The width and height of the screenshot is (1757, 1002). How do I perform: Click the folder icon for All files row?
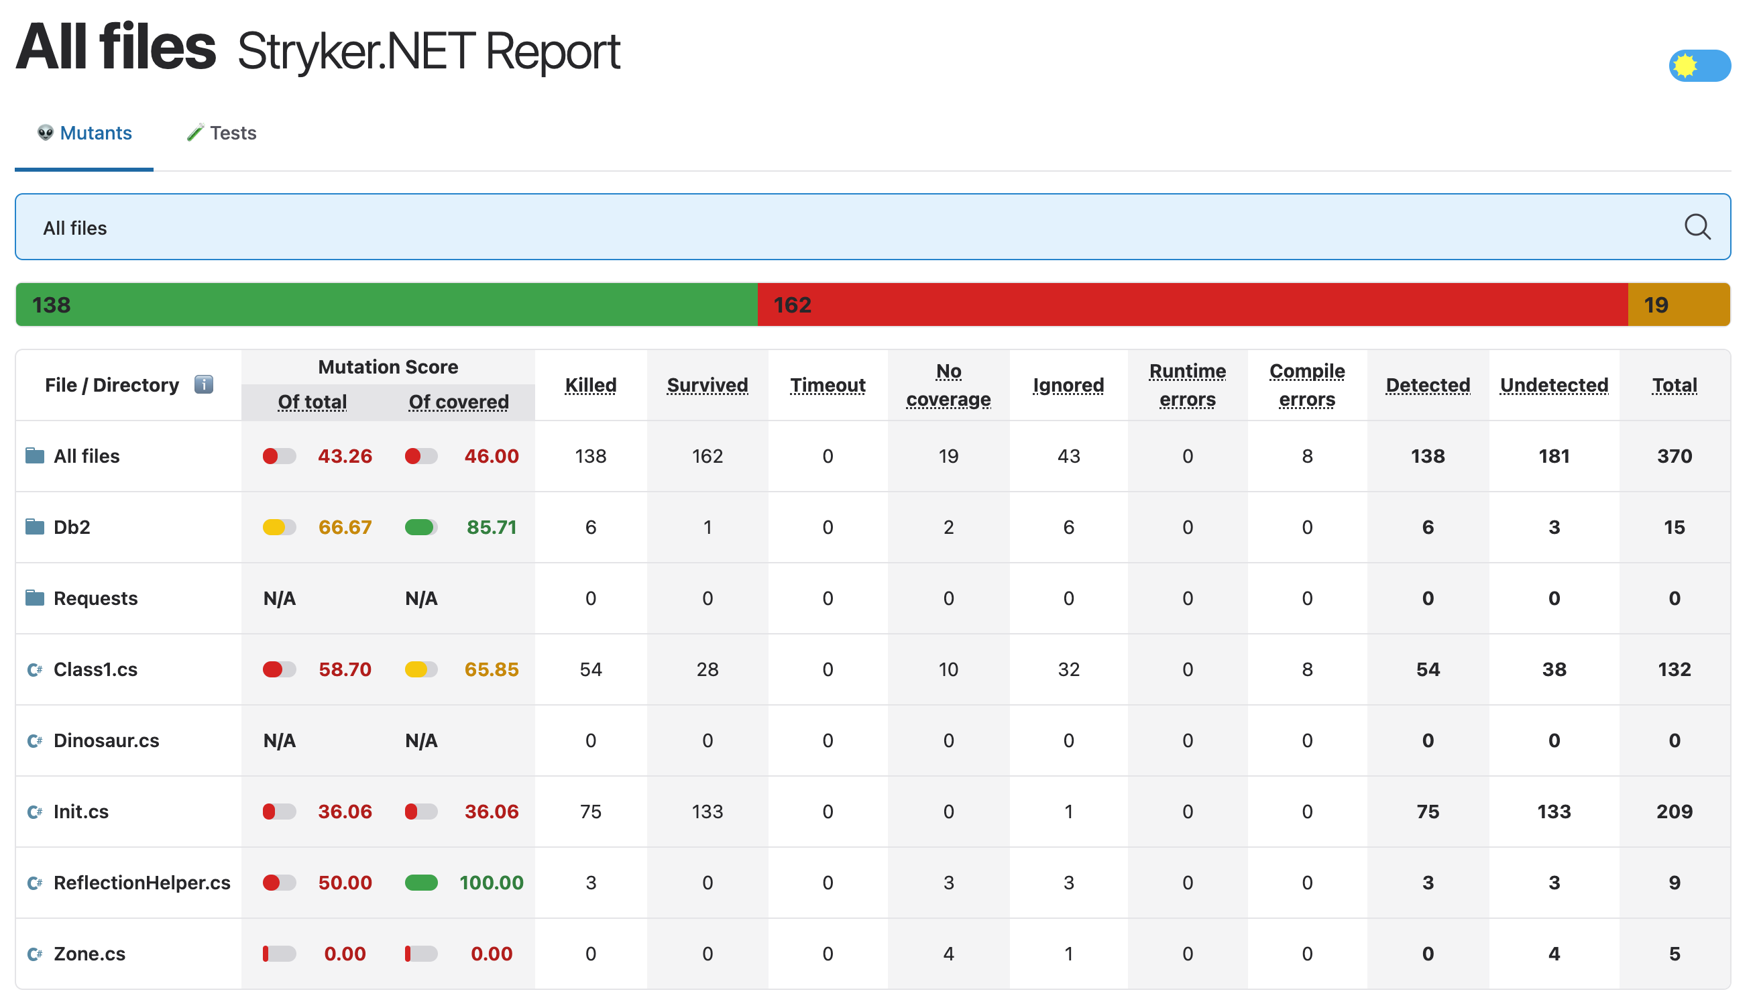[35, 455]
